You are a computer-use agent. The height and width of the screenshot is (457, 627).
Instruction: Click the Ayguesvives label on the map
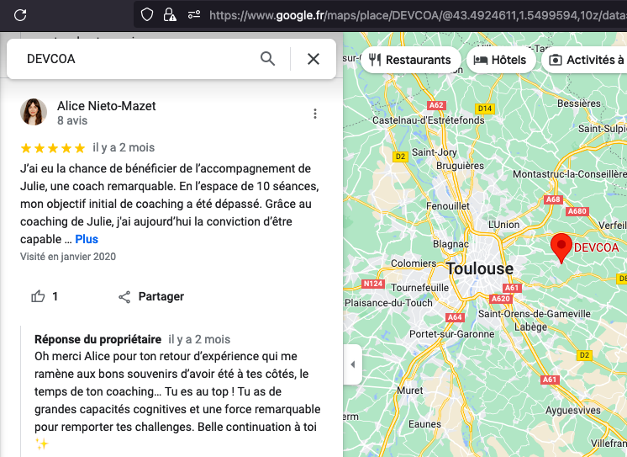point(573,410)
